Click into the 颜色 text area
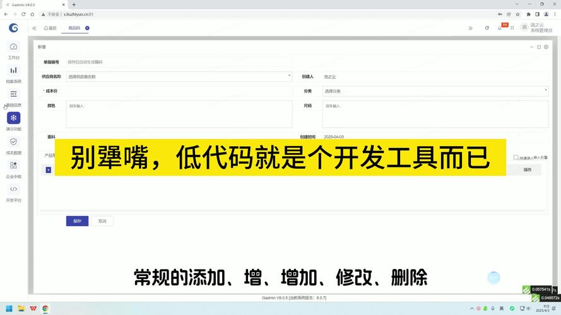This screenshot has height=315, width=561. pyautogui.click(x=179, y=114)
